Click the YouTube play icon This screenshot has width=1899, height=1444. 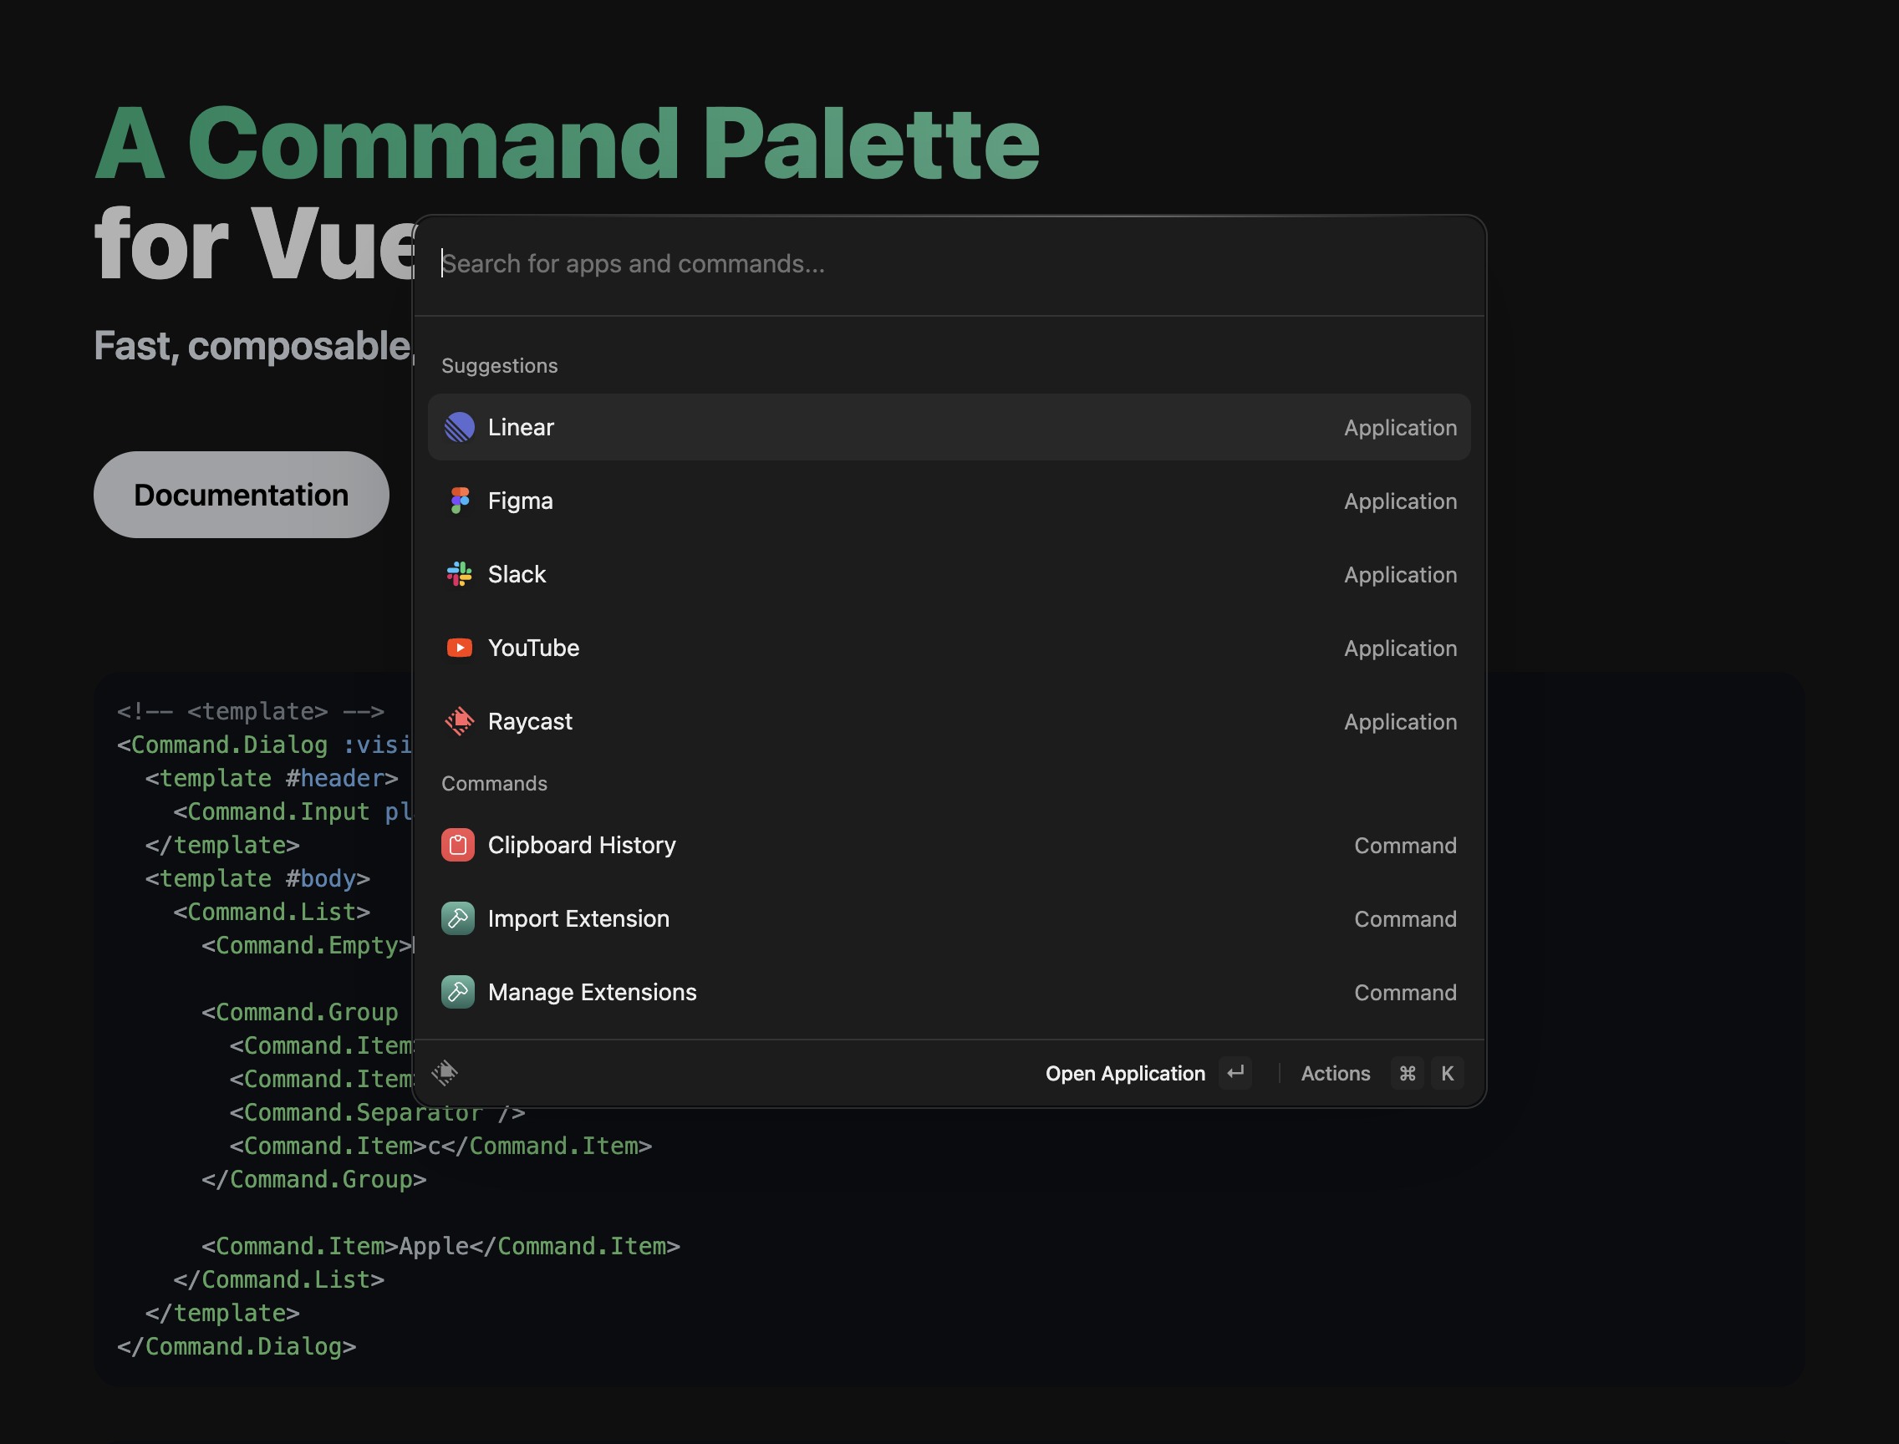(x=459, y=648)
